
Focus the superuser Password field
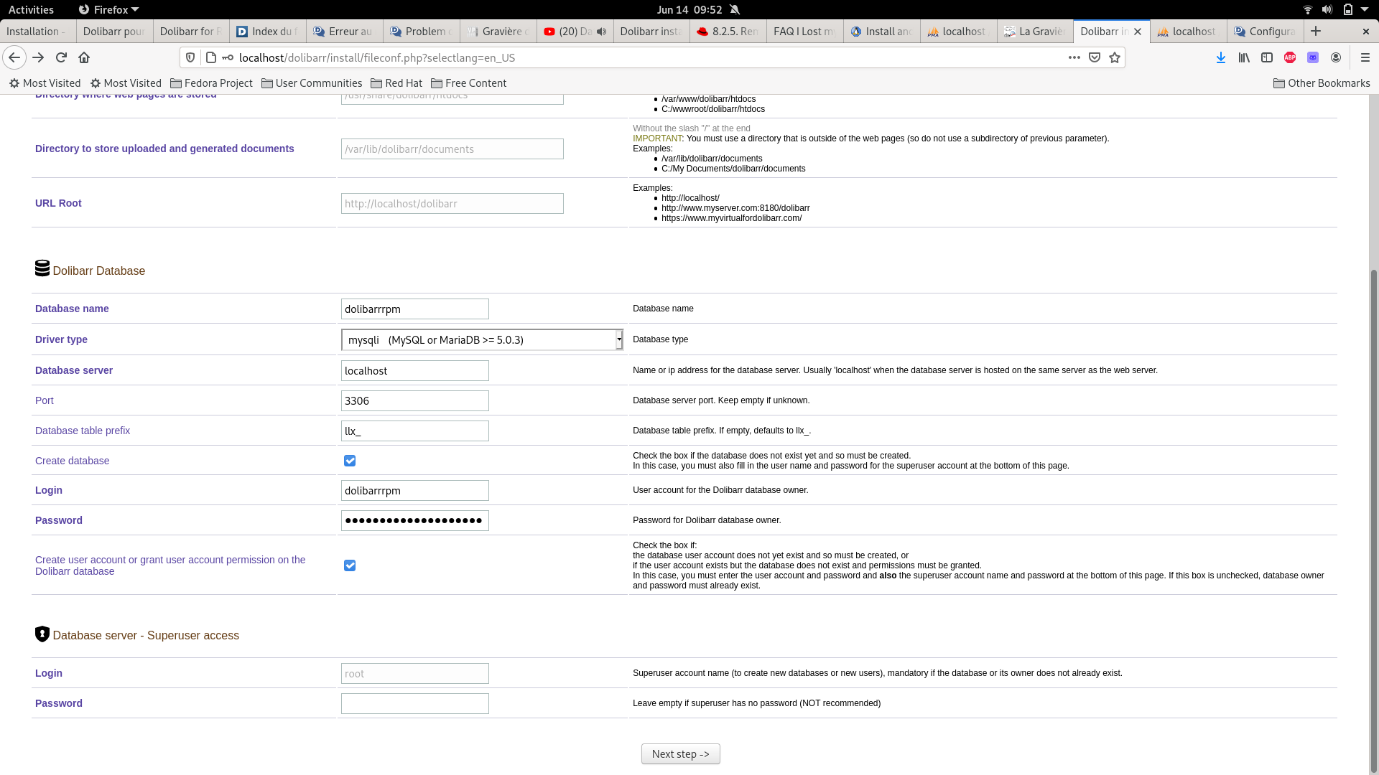coord(415,704)
